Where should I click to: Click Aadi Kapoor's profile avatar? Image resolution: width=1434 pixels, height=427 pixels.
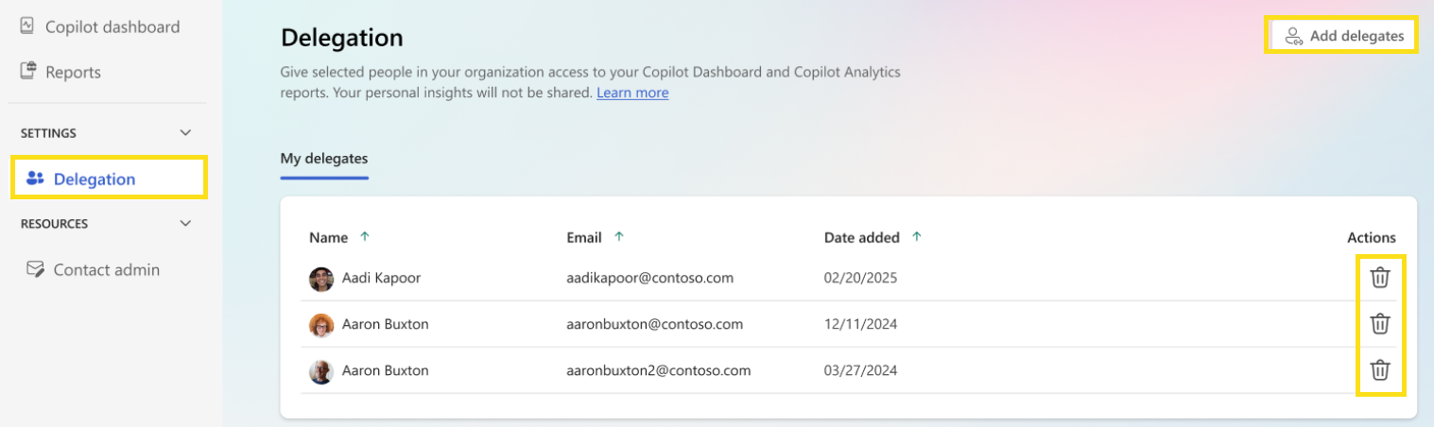pos(321,279)
